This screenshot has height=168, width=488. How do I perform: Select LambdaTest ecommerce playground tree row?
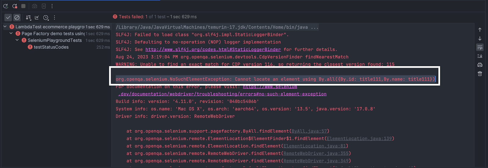click(56, 27)
